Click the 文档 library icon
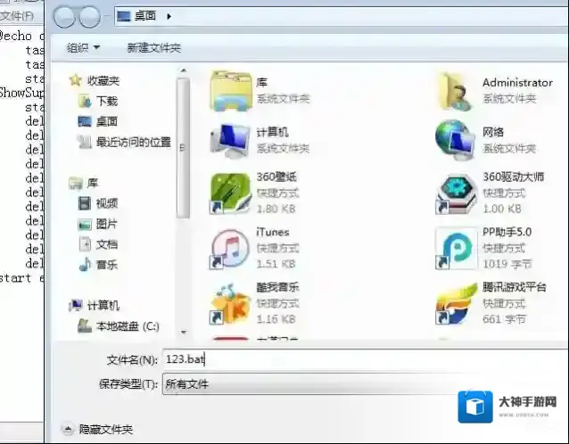This screenshot has width=569, height=444. (85, 244)
